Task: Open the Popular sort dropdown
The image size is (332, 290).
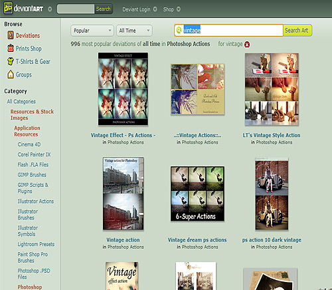Action: (x=92, y=31)
